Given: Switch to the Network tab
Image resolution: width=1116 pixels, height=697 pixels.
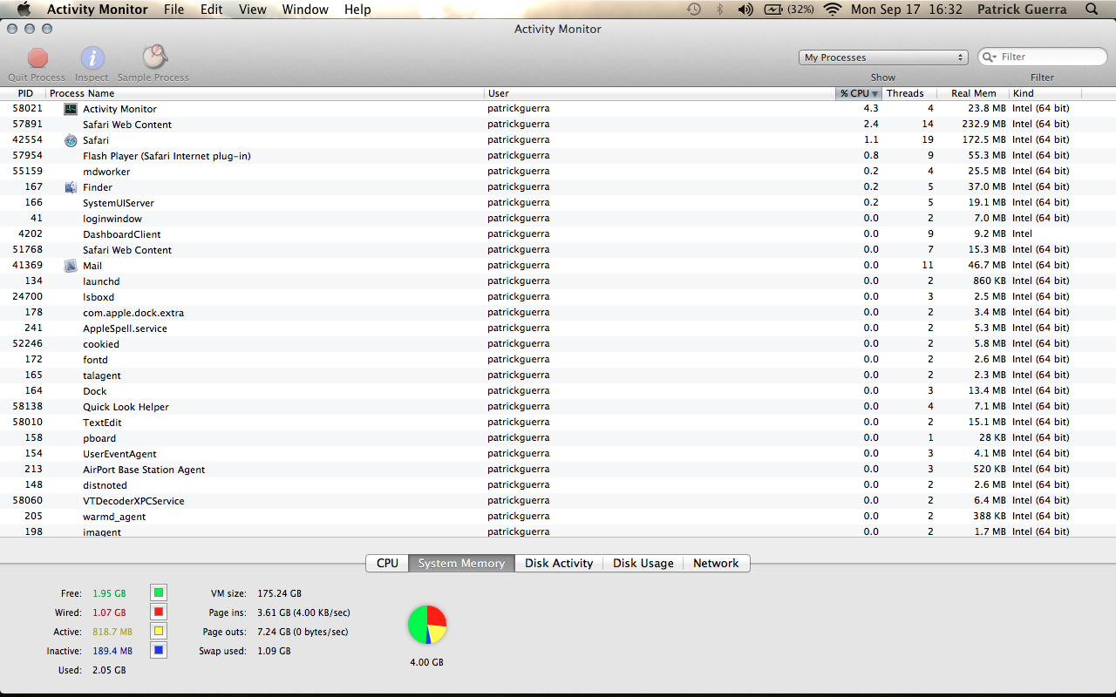Looking at the screenshot, I should [716, 563].
